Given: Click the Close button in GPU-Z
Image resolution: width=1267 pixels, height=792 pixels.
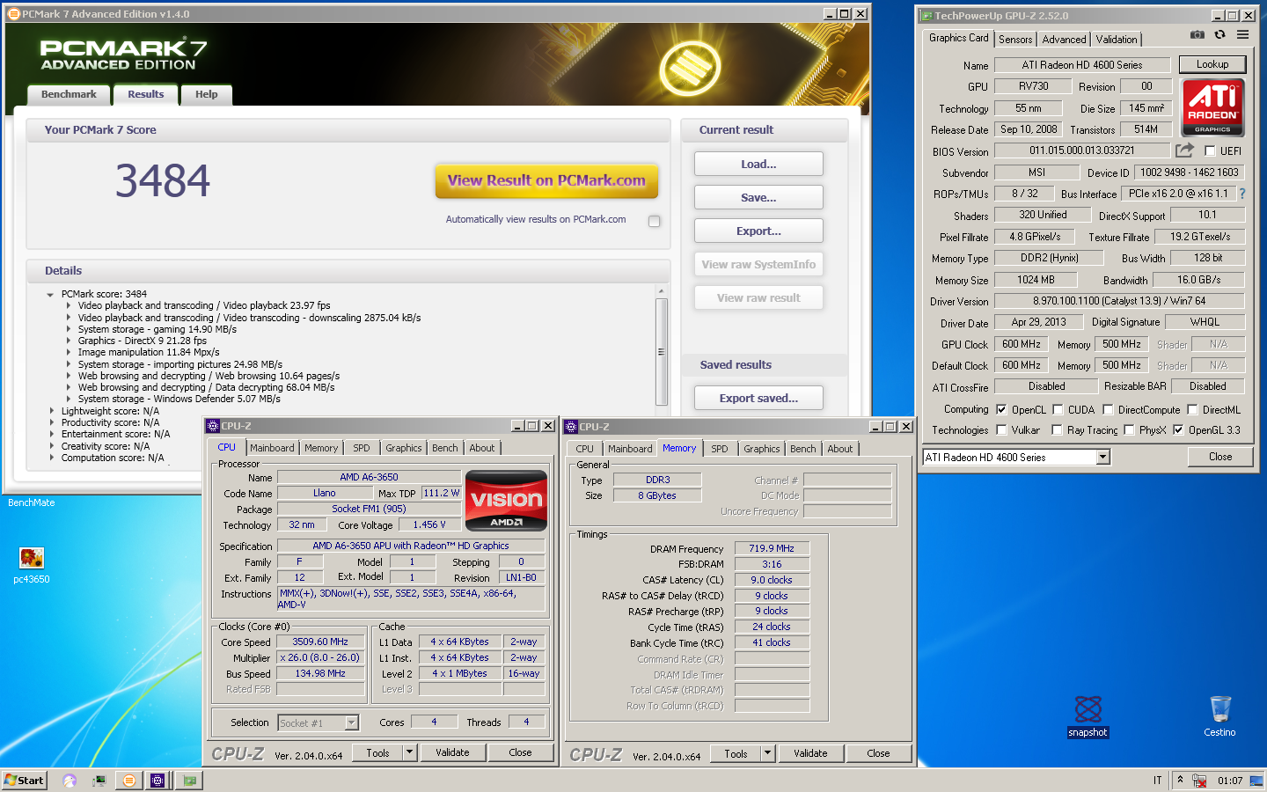Looking at the screenshot, I should pos(1219,457).
